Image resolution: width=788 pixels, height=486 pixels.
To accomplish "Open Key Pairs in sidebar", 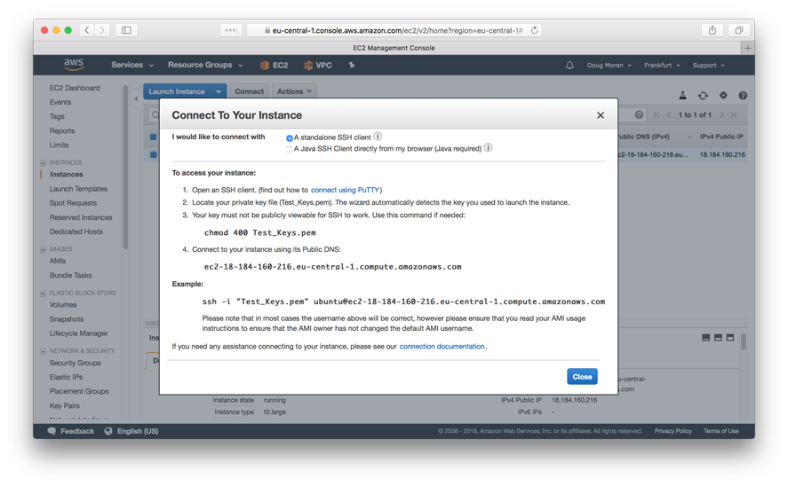I will coord(64,405).
